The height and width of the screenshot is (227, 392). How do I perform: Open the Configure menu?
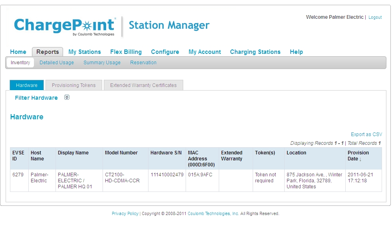(x=165, y=52)
